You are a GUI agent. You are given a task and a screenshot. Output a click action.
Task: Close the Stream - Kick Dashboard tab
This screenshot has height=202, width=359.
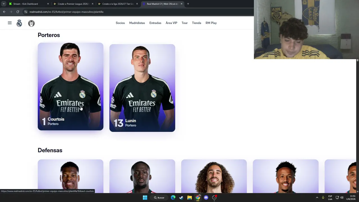pos(48,4)
